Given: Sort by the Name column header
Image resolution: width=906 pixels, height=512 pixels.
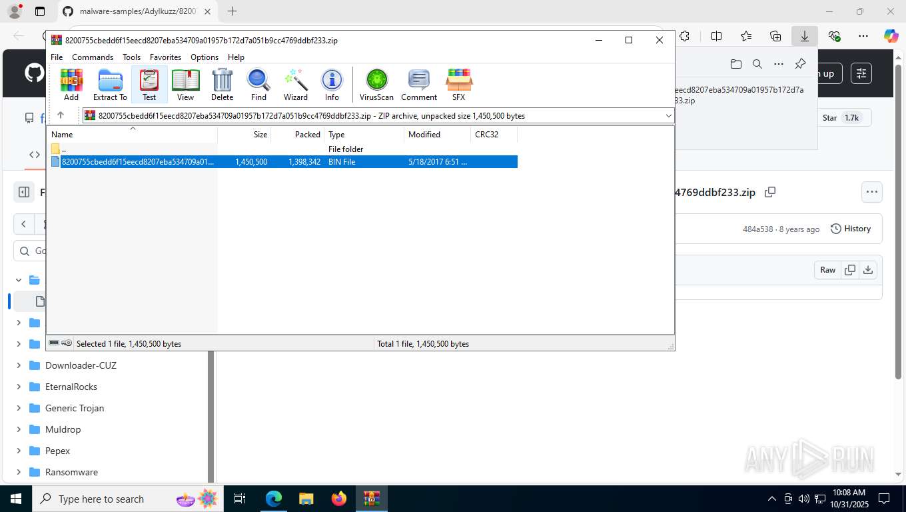Looking at the screenshot, I should [132, 135].
